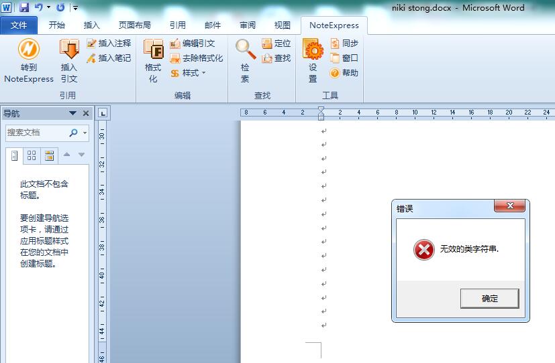555x363 pixels.
Task: Click the red error icon in the dialog
Action: (x=423, y=250)
